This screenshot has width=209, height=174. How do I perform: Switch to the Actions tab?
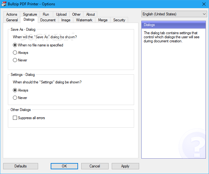click(12, 14)
